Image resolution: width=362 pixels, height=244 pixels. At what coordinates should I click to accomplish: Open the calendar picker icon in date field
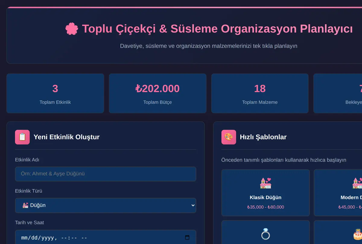(187, 237)
